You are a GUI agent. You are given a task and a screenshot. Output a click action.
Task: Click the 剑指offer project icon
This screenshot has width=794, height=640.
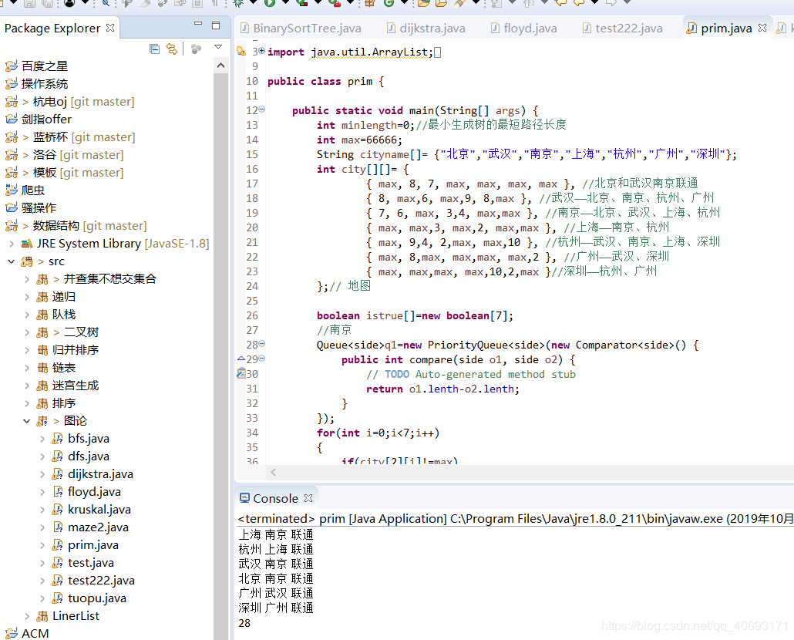11,119
